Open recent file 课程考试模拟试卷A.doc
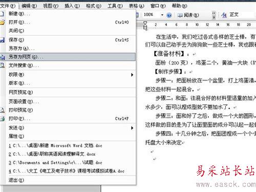Screen dimensions: 256x192 (x=67, y=171)
